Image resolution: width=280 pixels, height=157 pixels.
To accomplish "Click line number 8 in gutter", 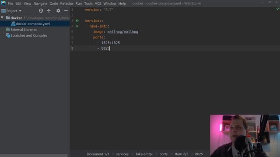I will 72,48.
